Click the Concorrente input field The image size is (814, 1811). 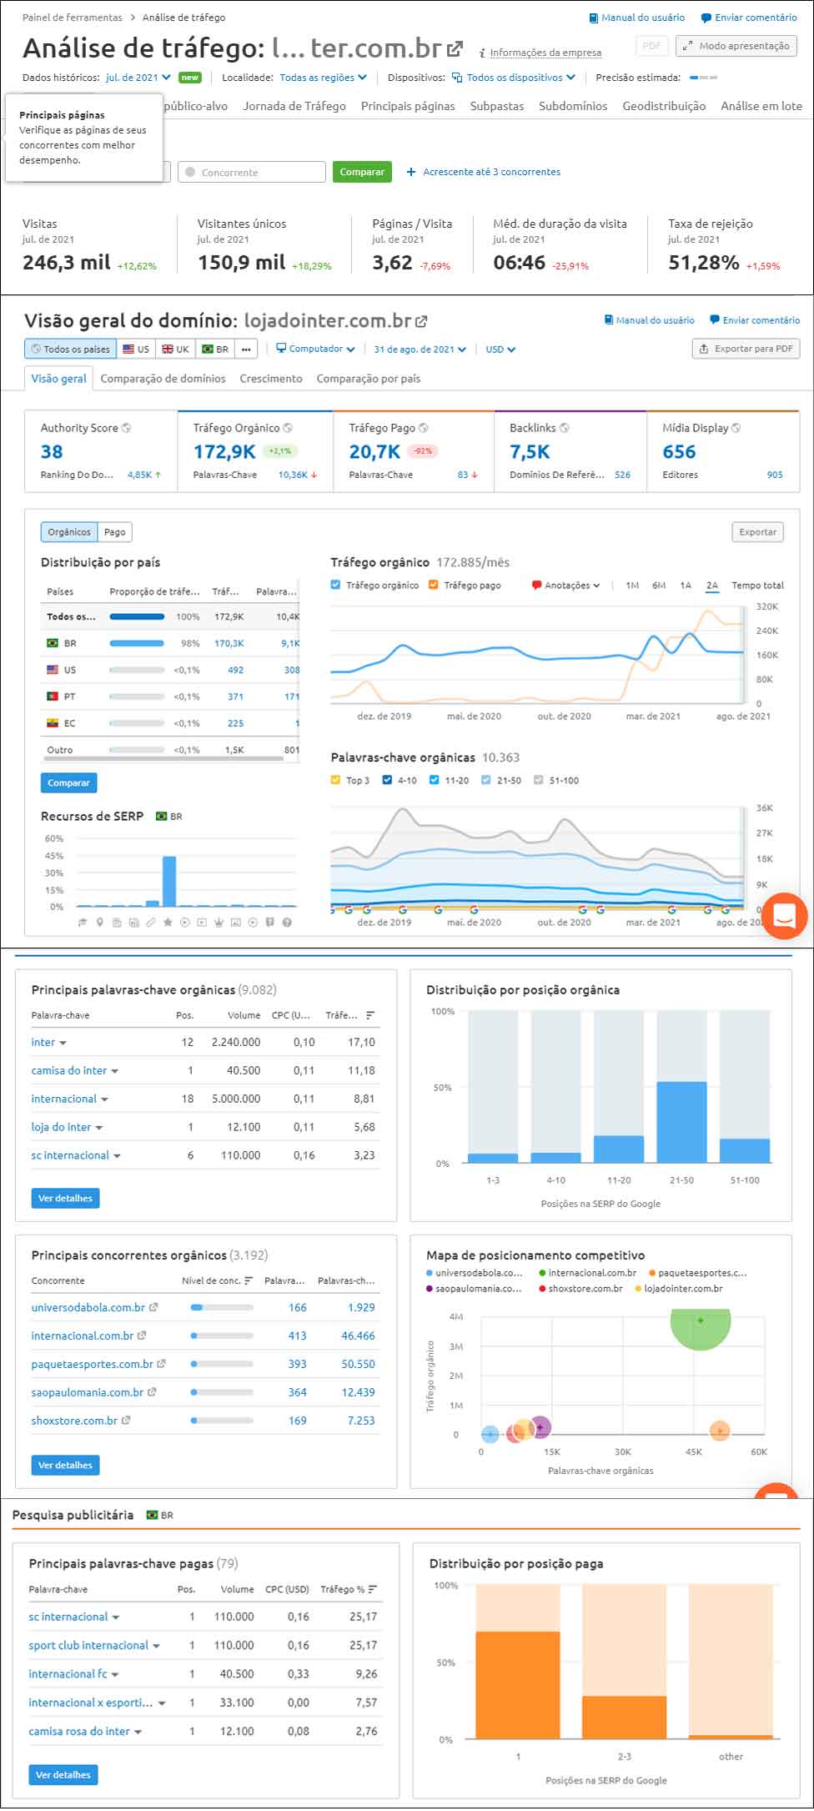point(251,172)
